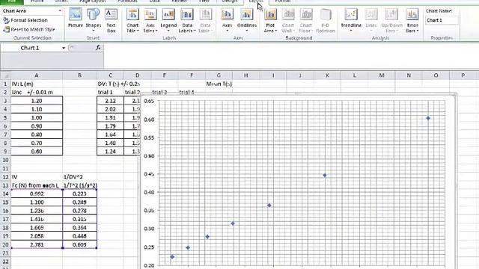Open the Chart Title options
Viewport: 479px width, 269px height.
click(x=132, y=21)
